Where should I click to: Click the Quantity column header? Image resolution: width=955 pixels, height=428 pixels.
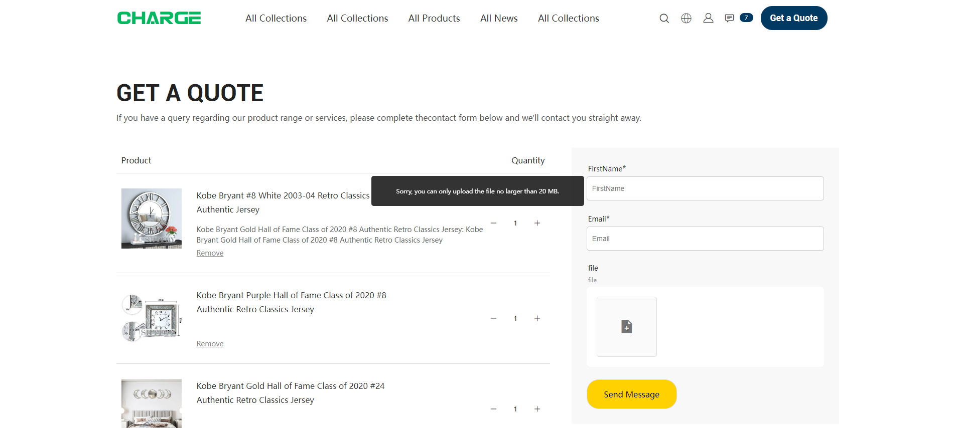pos(528,160)
